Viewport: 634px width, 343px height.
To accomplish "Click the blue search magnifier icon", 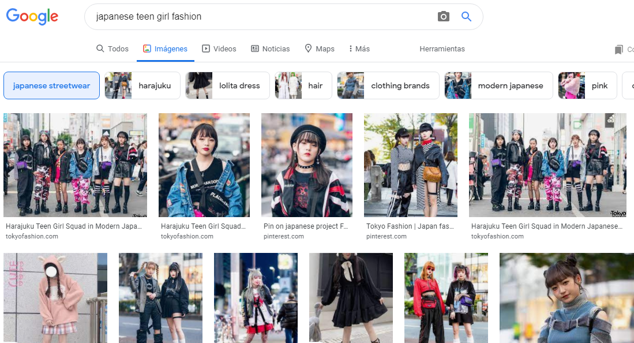I will pyautogui.click(x=466, y=17).
